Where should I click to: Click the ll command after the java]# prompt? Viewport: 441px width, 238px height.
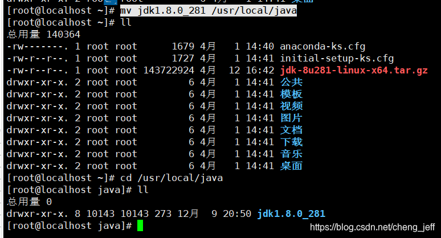click(x=143, y=190)
